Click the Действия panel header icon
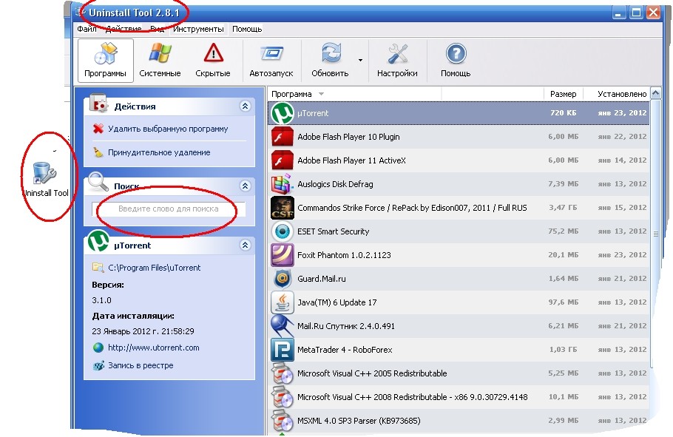This screenshot has height=437, width=673. click(98, 104)
